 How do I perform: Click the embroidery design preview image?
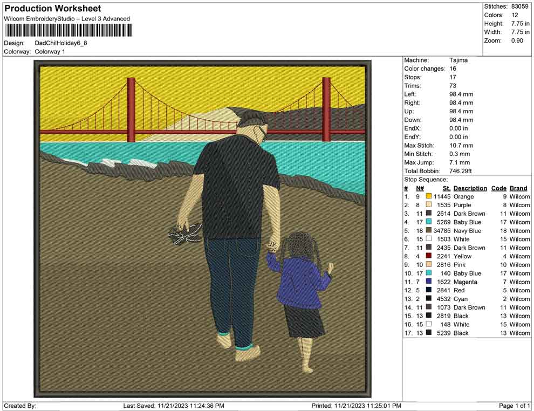(x=203, y=228)
